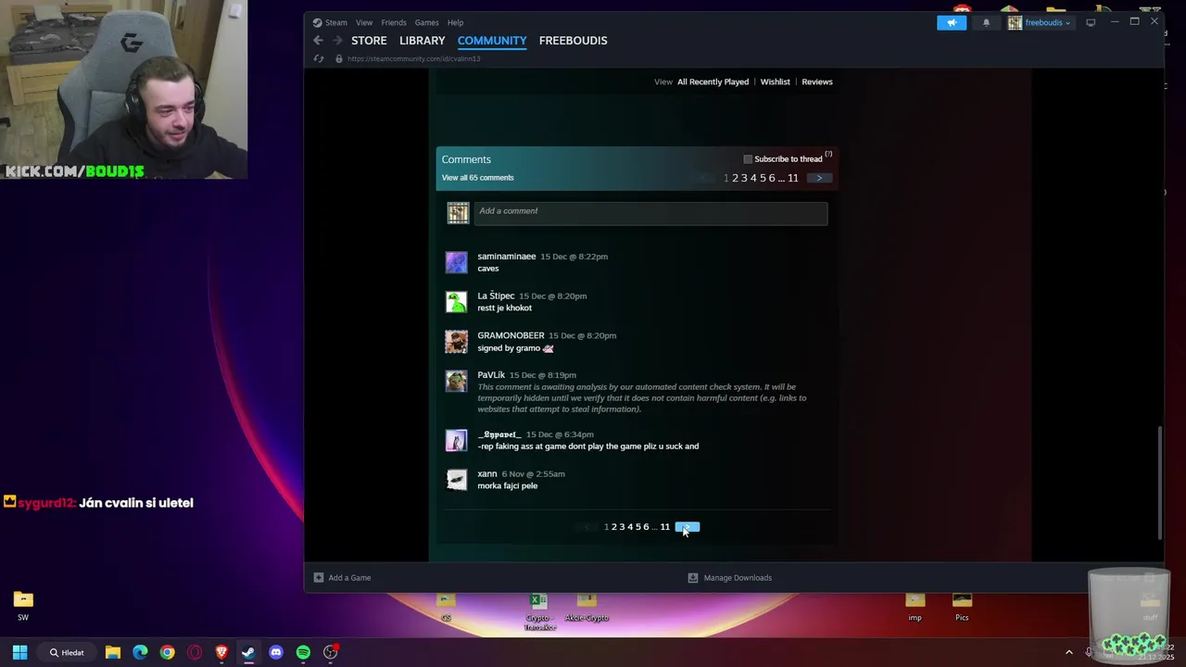
Task: Open Steam from the taskbar
Action: [x=248, y=652]
